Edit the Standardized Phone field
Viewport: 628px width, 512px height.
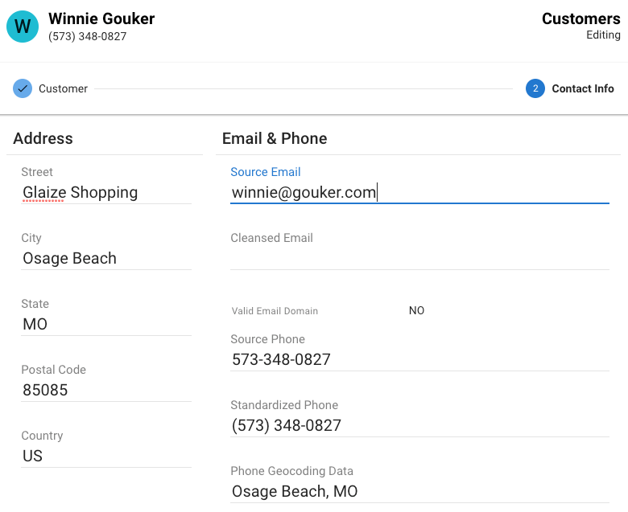pos(419,426)
